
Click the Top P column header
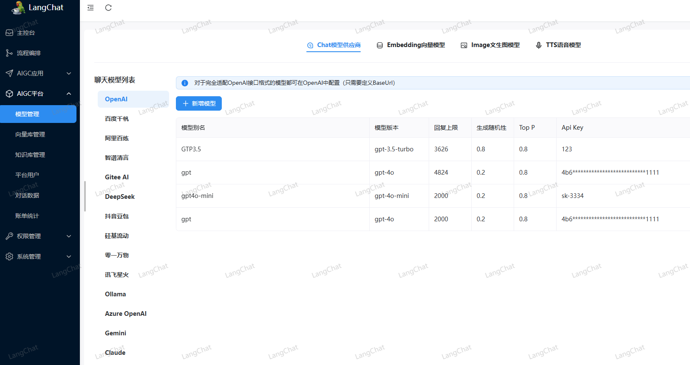[535, 128]
